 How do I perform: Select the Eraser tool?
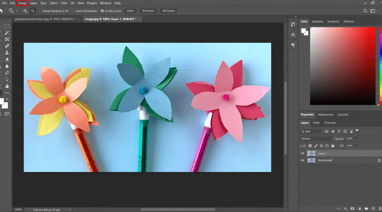7,59
